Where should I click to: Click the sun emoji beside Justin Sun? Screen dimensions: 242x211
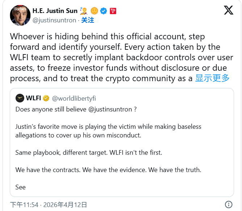(x=94, y=11)
